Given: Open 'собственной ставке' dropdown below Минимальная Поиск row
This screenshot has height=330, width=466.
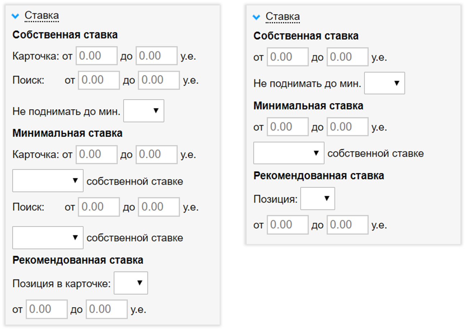Looking at the screenshot, I should [48, 238].
